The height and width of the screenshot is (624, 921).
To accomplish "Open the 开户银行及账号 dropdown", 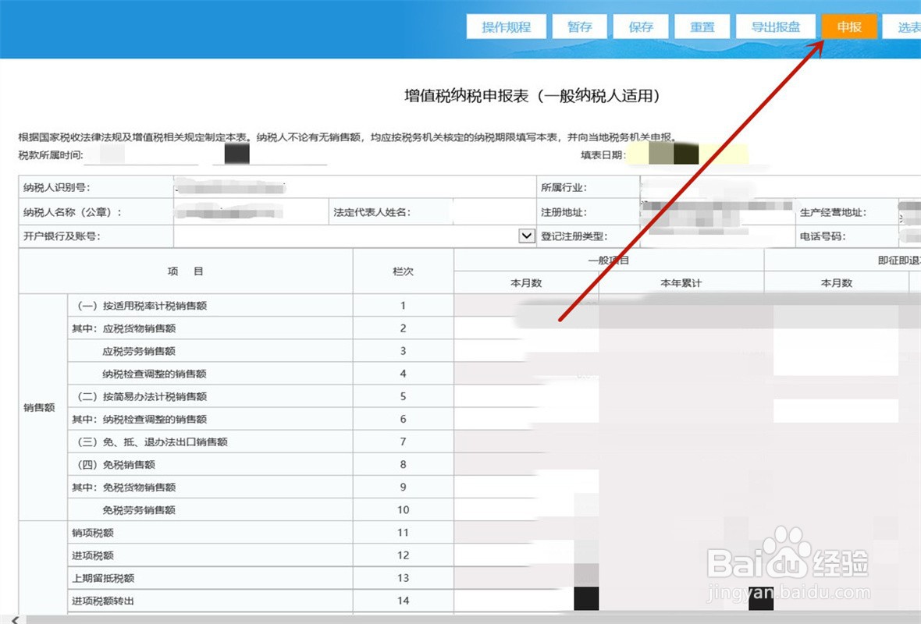I will click(525, 236).
